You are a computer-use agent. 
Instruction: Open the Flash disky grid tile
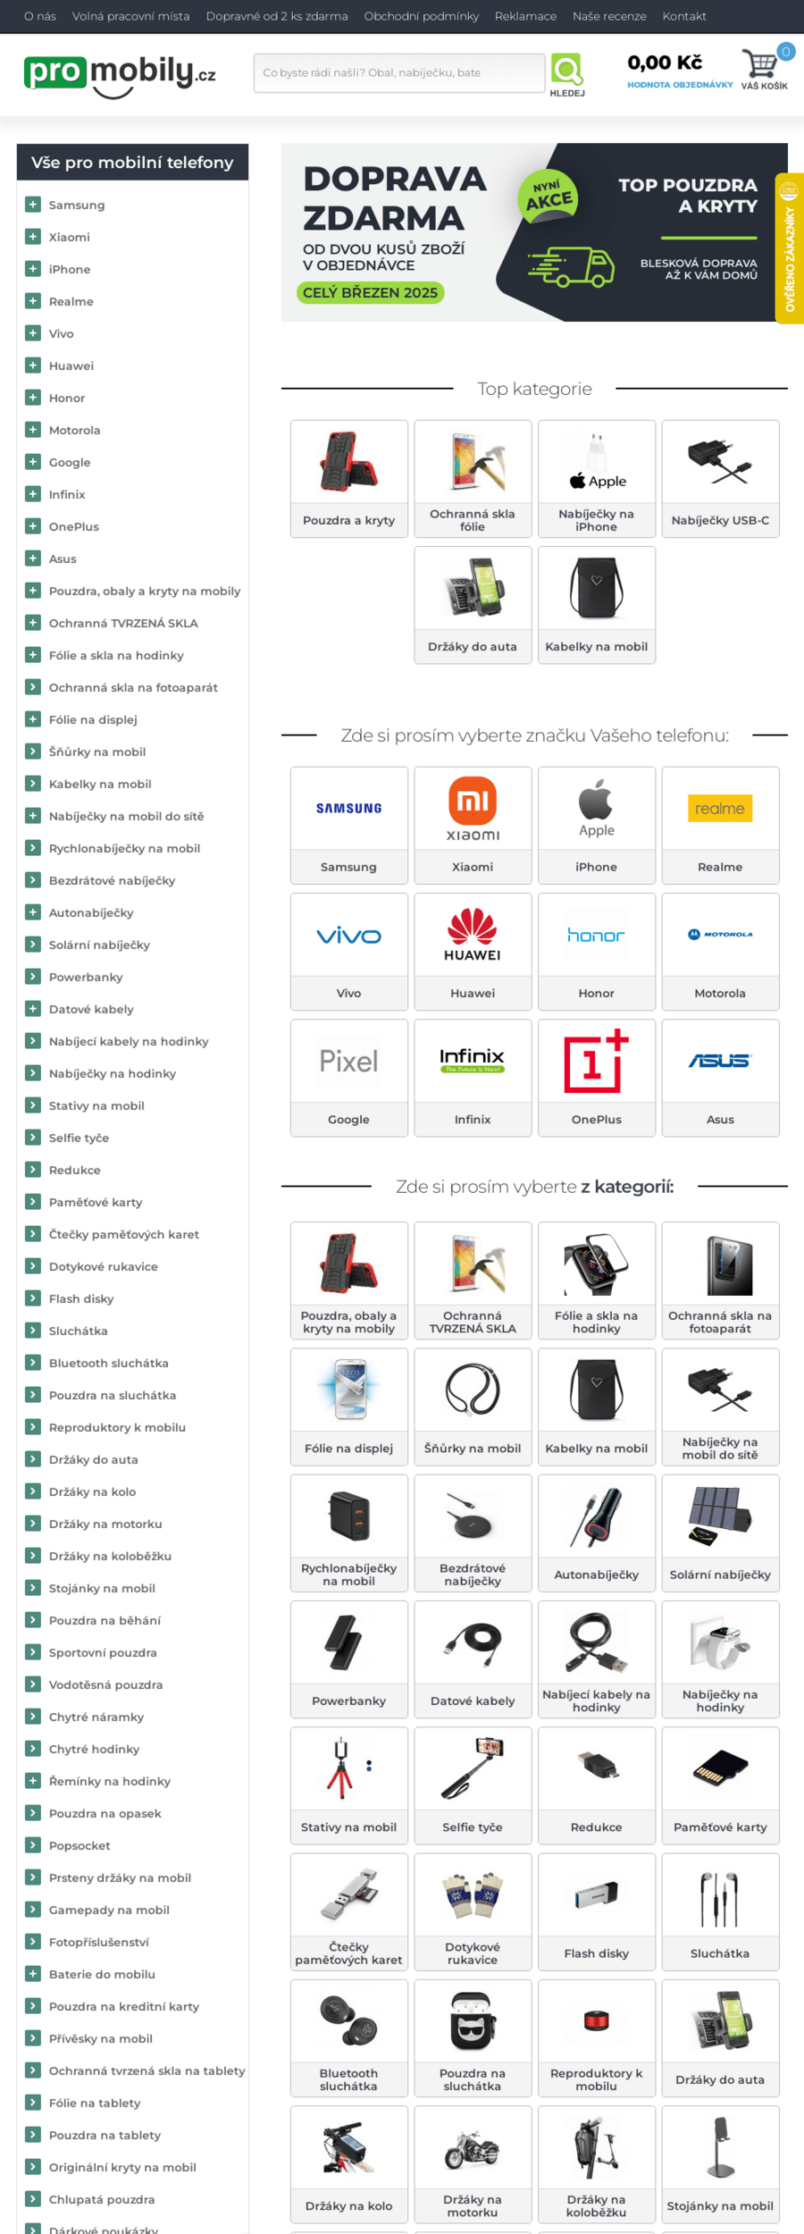tap(597, 1912)
